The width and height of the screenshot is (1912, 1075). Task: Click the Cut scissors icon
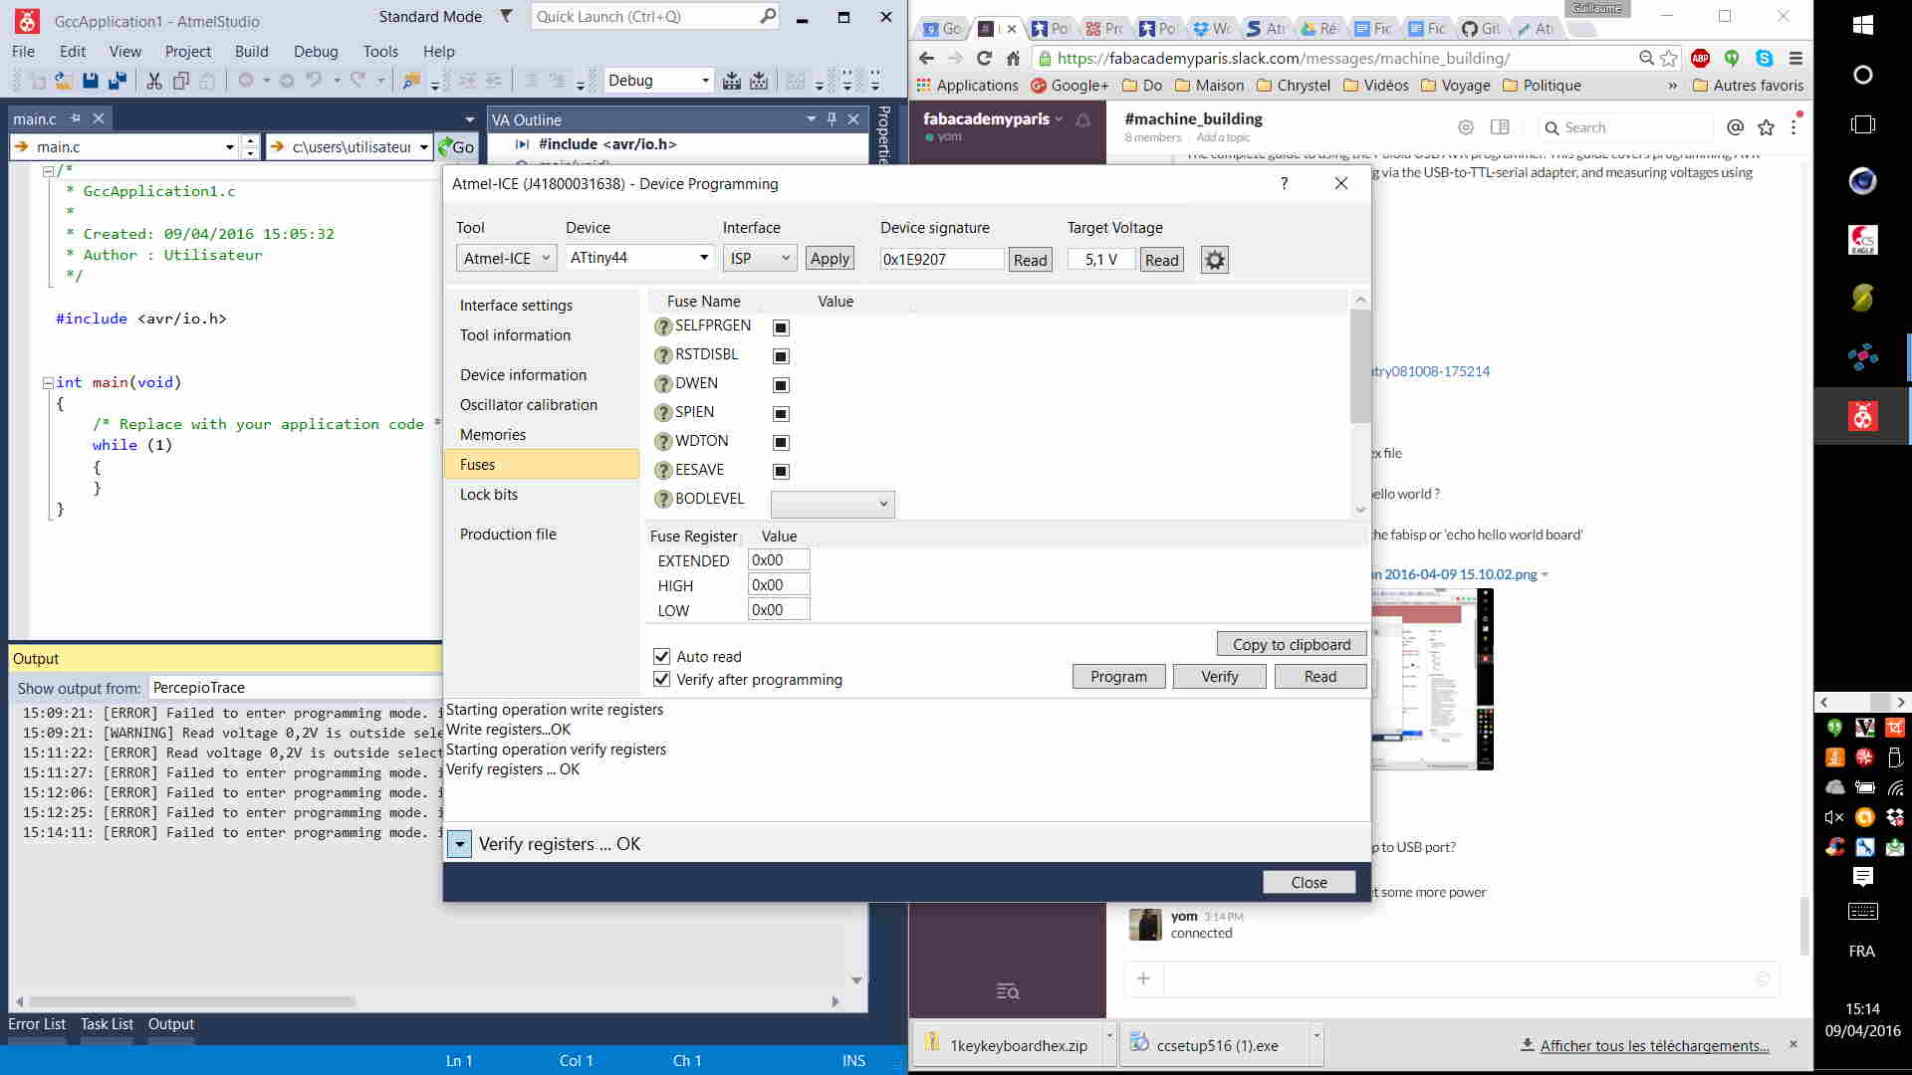point(154,81)
